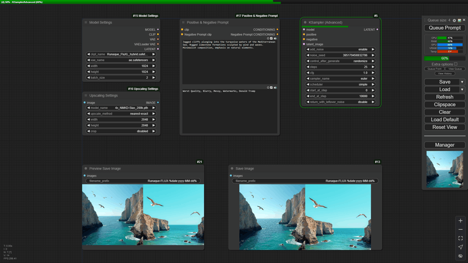Click the 60% progress bar in queue panel
468x263 pixels.
click(x=445, y=58)
